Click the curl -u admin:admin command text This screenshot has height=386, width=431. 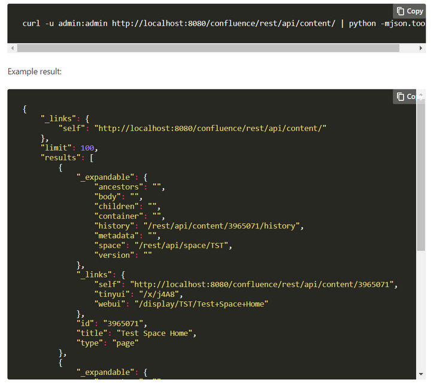point(224,23)
